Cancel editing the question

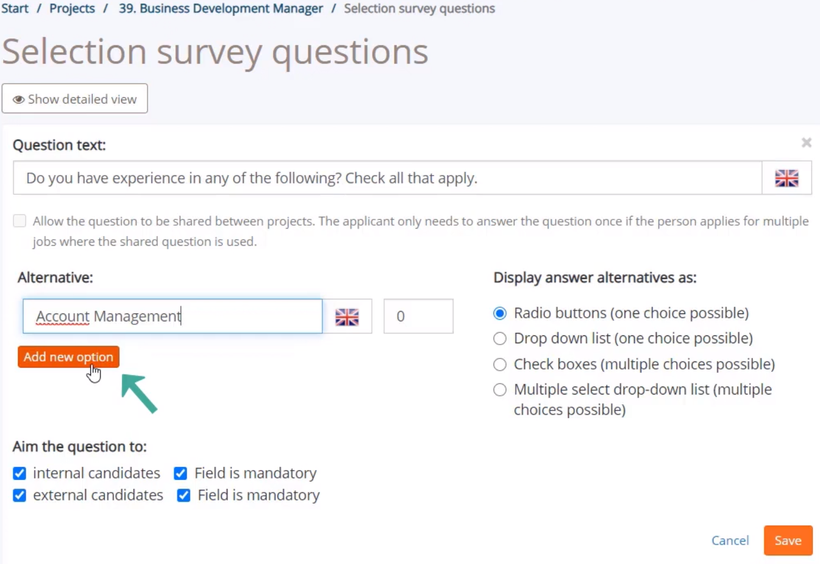click(730, 540)
